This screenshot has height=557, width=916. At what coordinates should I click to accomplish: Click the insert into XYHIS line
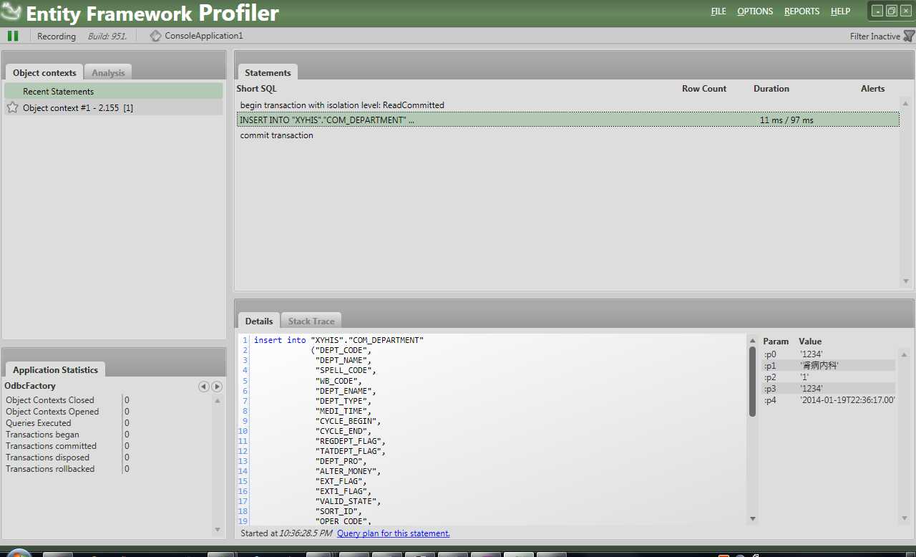pyautogui.click(x=338, y=340)
